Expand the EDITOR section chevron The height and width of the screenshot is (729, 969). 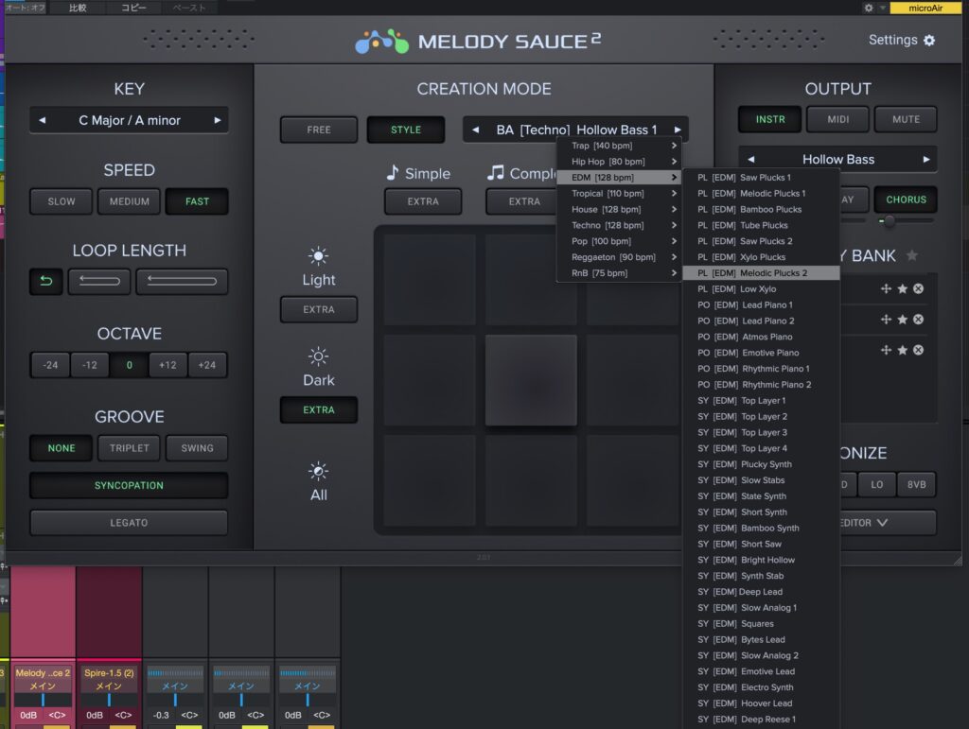883,522
